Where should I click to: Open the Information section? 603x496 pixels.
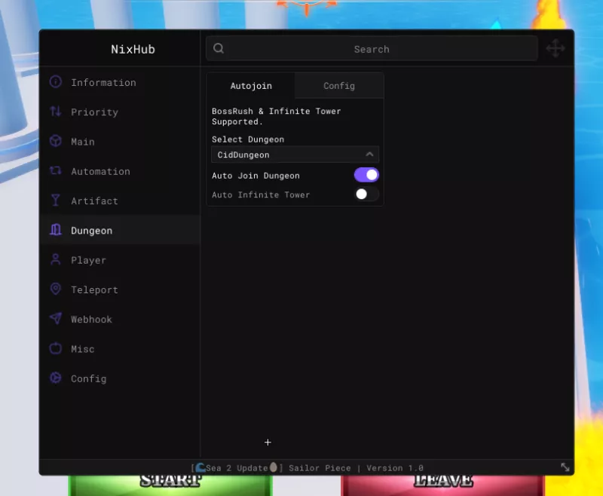pos(120,82)
